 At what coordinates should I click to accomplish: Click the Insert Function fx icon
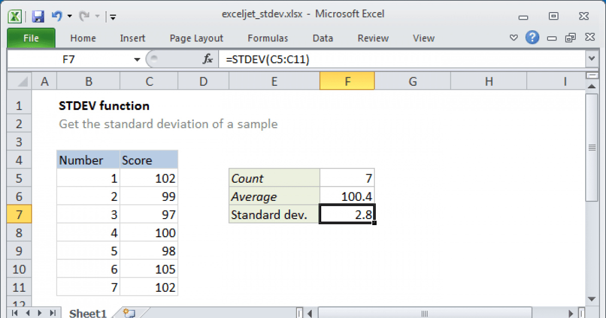click(207, 59)
